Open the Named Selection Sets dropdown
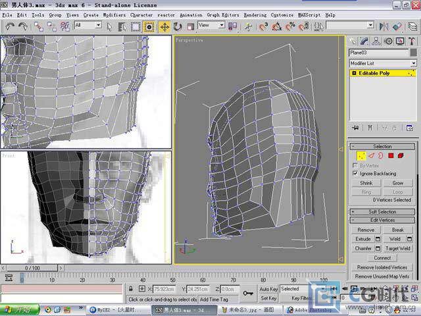Image resolution: width=421 pixels, height=316 pixels. (x=370, y=25)
